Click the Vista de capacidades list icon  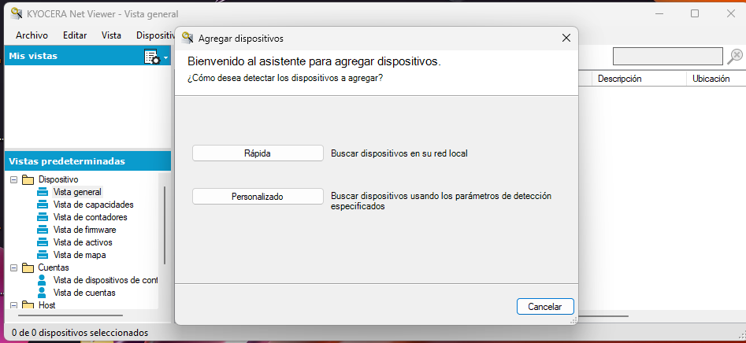[x=43, y=205]
